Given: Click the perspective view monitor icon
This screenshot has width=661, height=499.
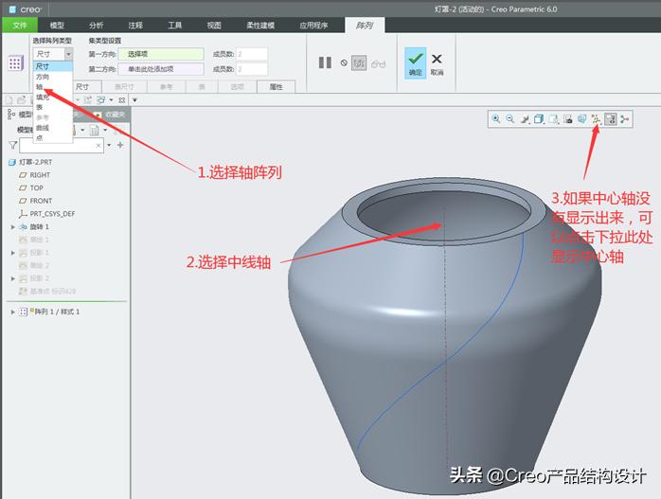Looking at the screenshot, I should (x=581, y=119).
